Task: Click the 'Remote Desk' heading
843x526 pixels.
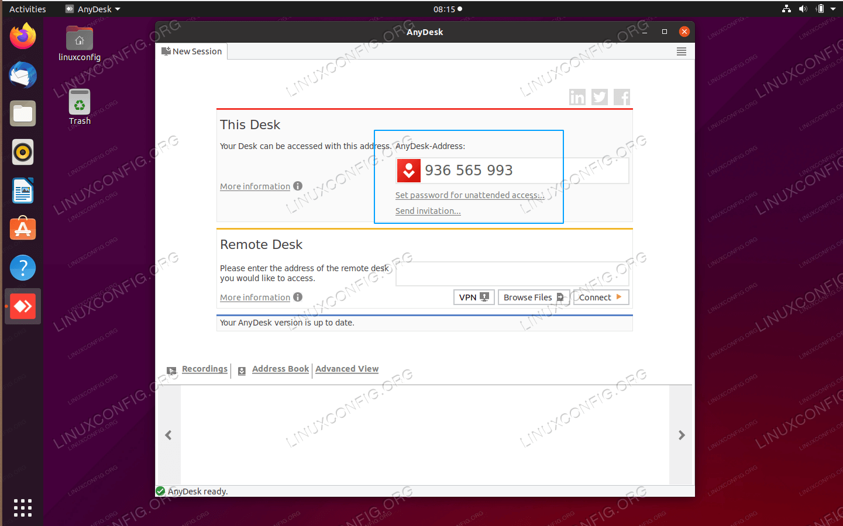Action: click(x=261, y=244)
